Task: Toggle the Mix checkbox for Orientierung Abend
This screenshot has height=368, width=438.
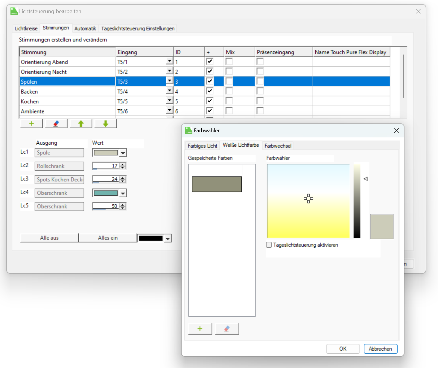Action: 229,62
